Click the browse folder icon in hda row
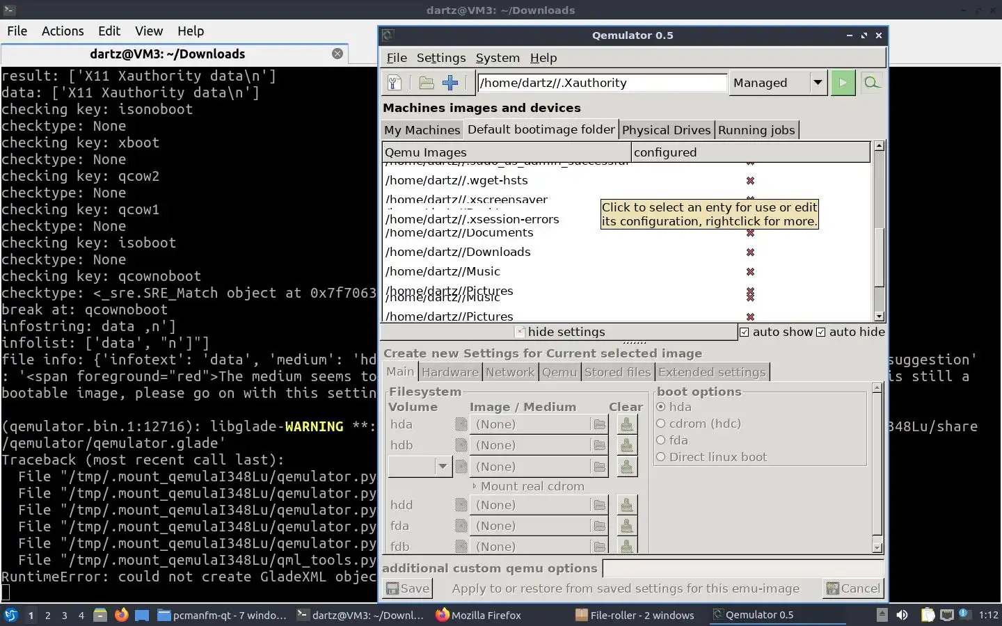Image resolution: width=1002 pixels, height=626 pixels. pos(599,424)
